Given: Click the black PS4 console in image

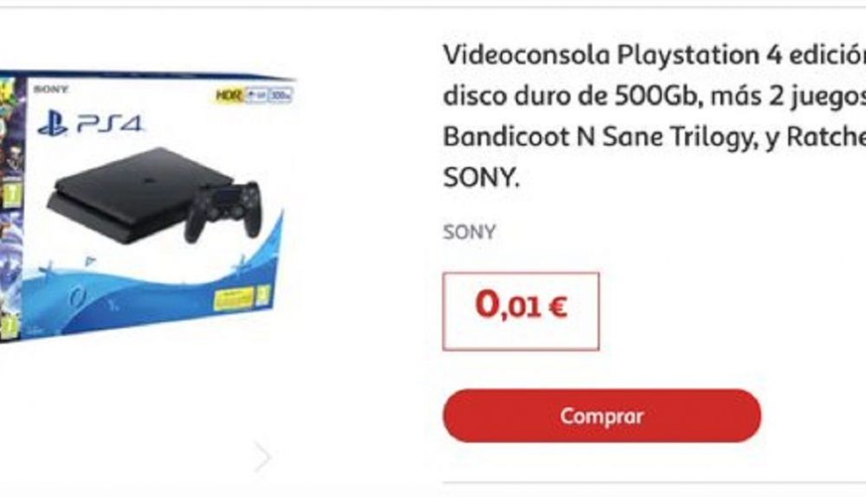Looking at the screenshot, I should coord(140,194).
